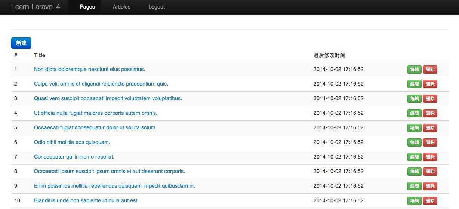459x209 pixels.
Task: Open "Quasi vero suscipit occaecati" page link
Action: (x=108, y=98)
